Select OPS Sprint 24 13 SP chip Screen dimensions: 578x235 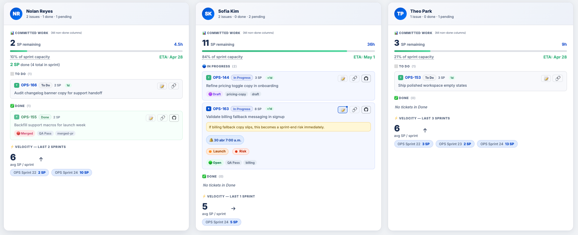pyautogui.click(x=497, y=144)
